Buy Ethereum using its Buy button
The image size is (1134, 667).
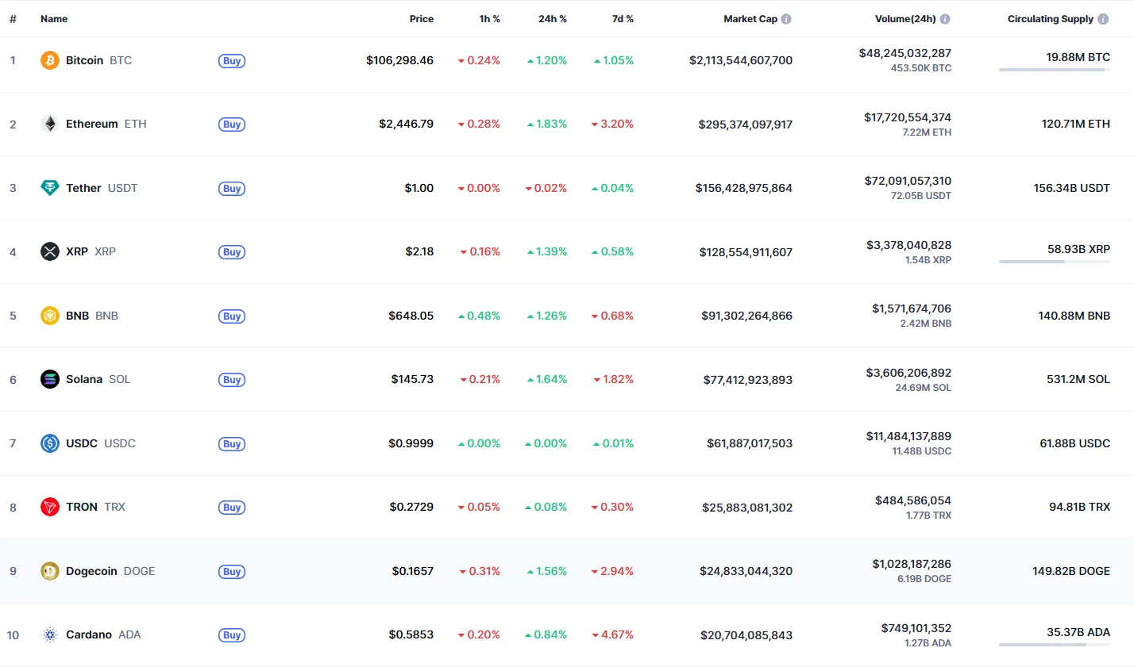point(232,125)
